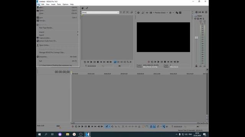Open the Preview (Auto) quality dropdown
Screen dimensions: 245x137
tap(161, 13)
